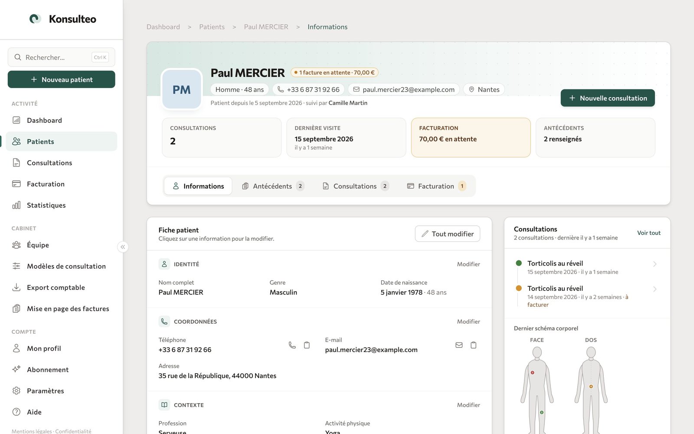Click the Nouveau patient button
This screenshot has height=434, width=694.
pyautogui.click(x=62, y=79)
